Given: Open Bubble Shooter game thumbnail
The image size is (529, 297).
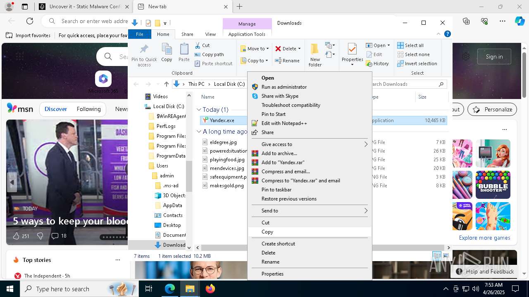Looking at the screenshot, I should click(x=493, y=185).
